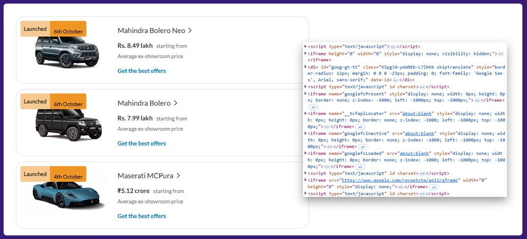The height and width of the screenshot is (239, 527).
Task: Select the 4th October launch date badge
Action: tap(68, 176)
